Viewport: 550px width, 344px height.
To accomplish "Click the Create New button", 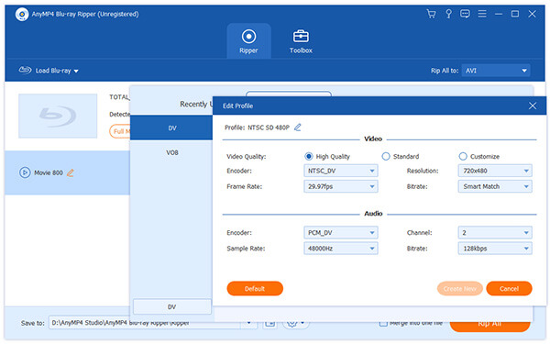I will pyautogui.click(x=460, y=289).
